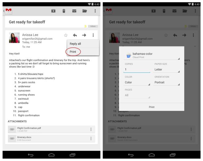This screenshot has height=161, width=203.
Task: Open options for Itinerary.docx in left screen
Action: pos(91,138)
